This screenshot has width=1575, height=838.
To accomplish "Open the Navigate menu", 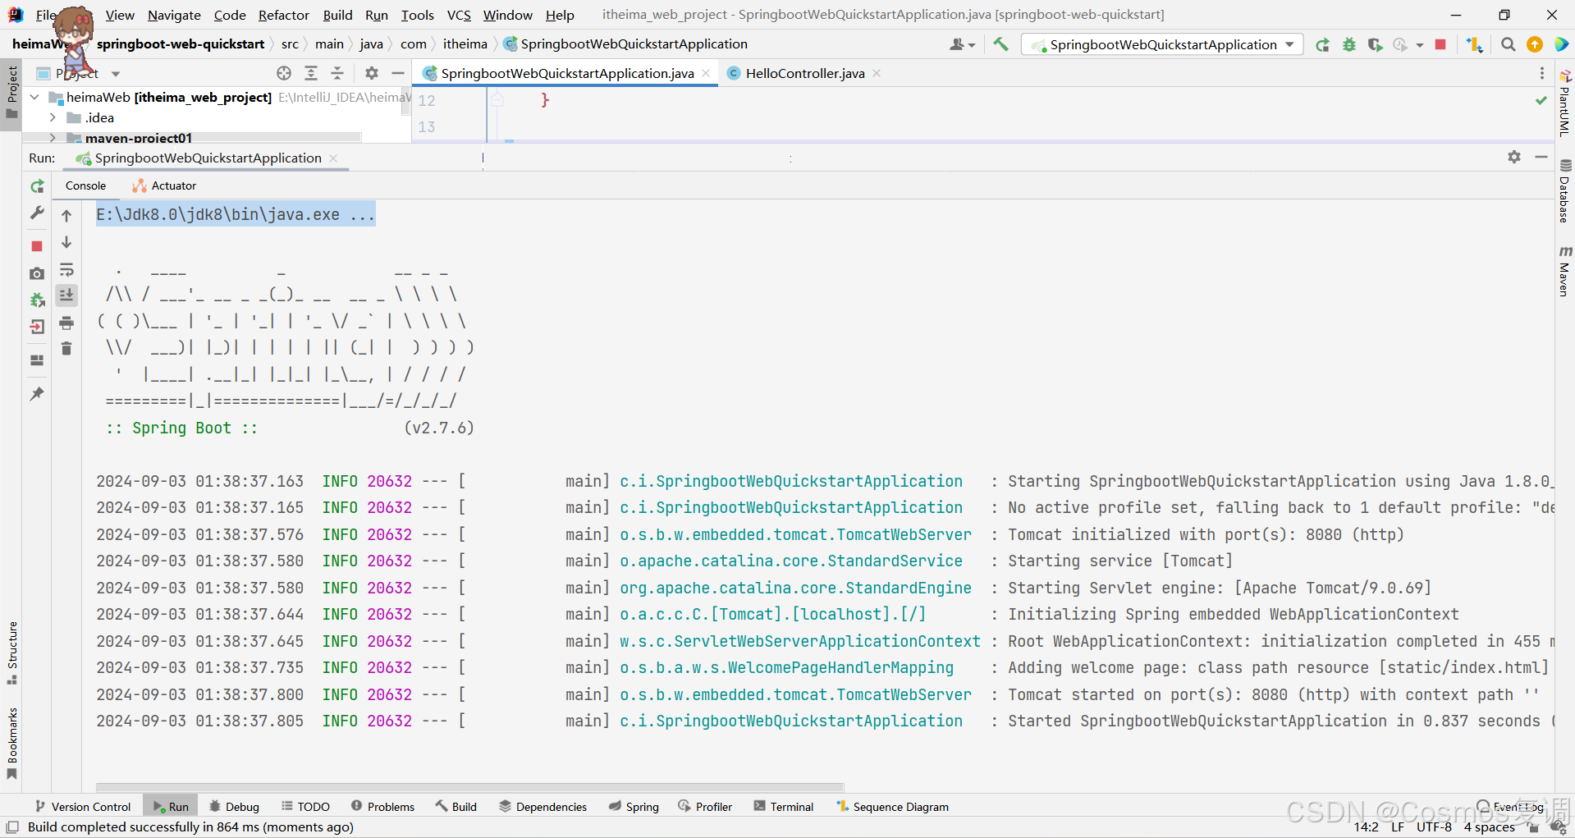I will pyautogui.click(x=174, y=15).
